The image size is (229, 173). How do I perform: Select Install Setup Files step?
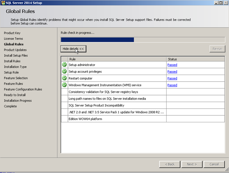coord(16,55)
